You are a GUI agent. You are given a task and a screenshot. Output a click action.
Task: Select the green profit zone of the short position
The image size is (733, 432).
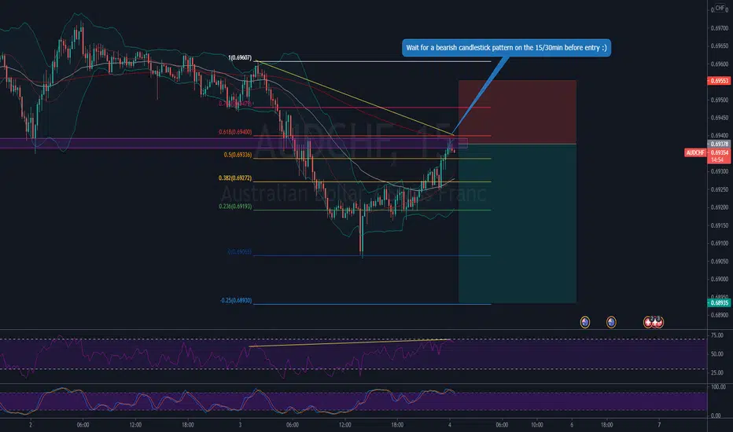coord(517,223)
